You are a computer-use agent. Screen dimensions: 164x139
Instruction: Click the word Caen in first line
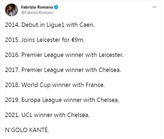pyautogui.click(x=87, y=25)
